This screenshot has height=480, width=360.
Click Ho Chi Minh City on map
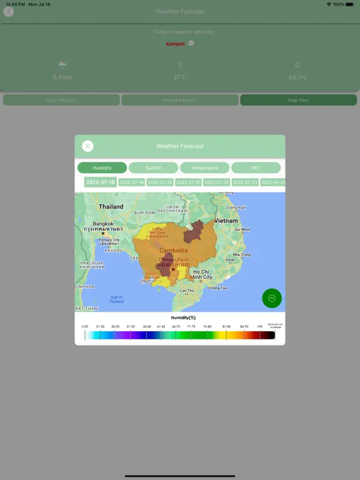click(201, 274)
